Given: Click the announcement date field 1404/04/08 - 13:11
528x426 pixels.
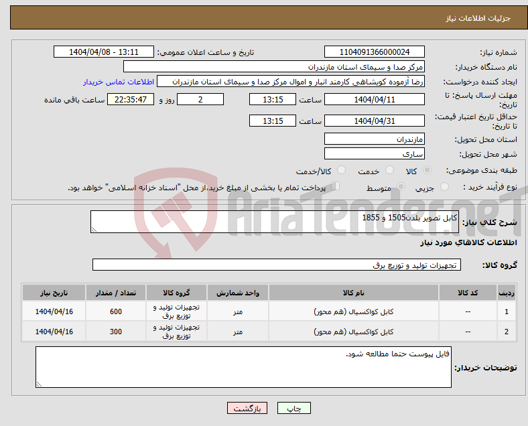Looking at the screenshot, I should tap(104, 52).
